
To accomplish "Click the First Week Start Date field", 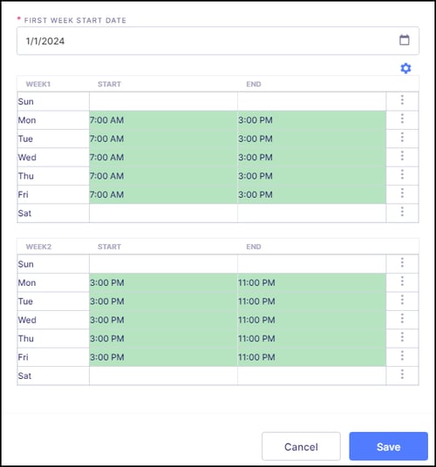I will (218, 41).
